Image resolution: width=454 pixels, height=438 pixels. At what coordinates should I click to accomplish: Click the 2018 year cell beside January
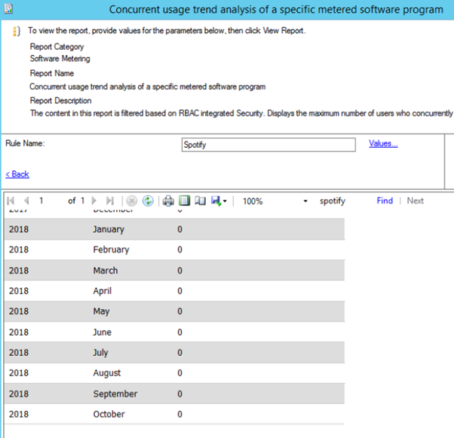(19, 229)
